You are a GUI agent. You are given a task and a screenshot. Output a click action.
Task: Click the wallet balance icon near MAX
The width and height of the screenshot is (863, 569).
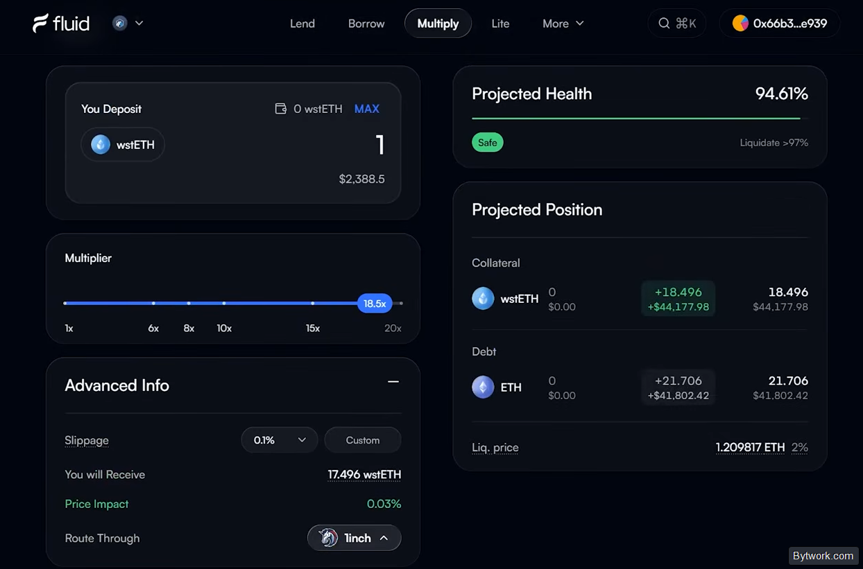[281, 109]
